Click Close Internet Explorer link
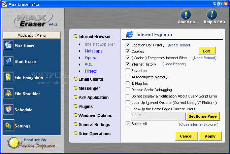230x154 pixels. point(199,124)
